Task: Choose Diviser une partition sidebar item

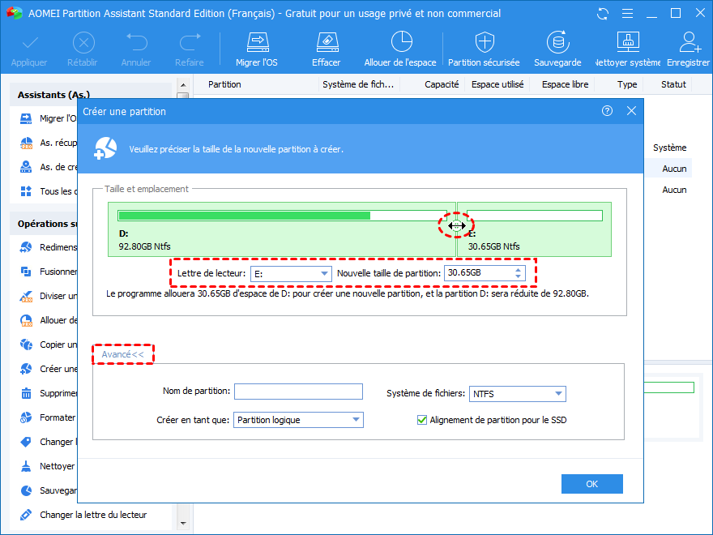Action: [x=49, y=296]
